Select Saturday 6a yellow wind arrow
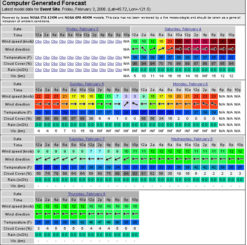This screenshot has width=247, height=245. click(x=161, y=49)
